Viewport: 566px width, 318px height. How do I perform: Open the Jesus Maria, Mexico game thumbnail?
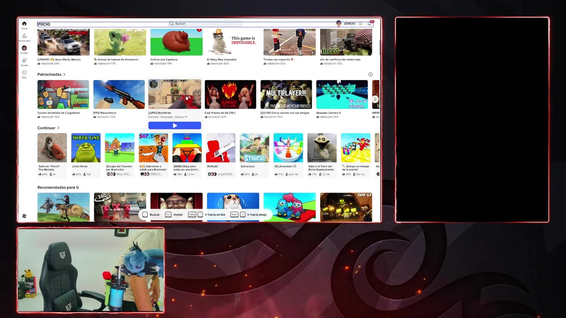point(64,42)
